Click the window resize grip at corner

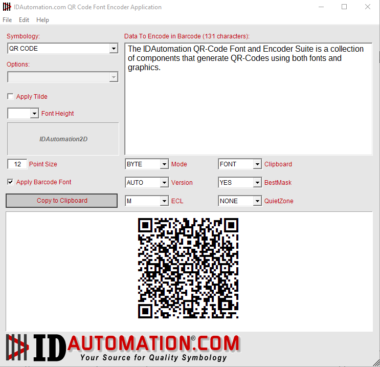(376, 363)
